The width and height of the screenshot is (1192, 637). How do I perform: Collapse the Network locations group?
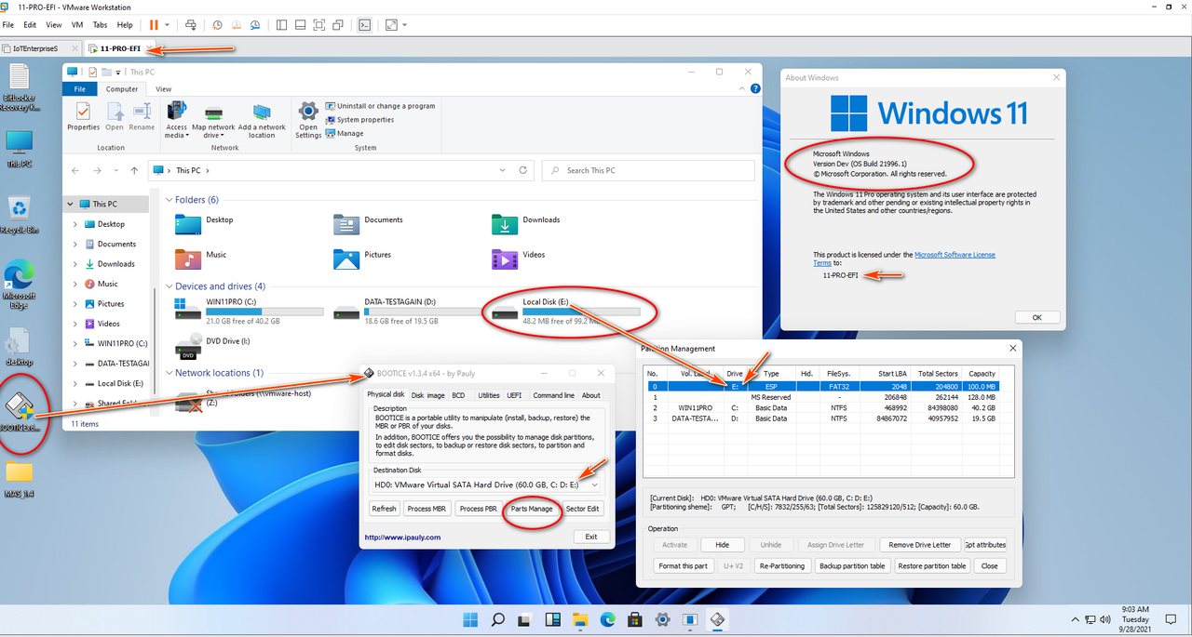[x=169, y=373]
